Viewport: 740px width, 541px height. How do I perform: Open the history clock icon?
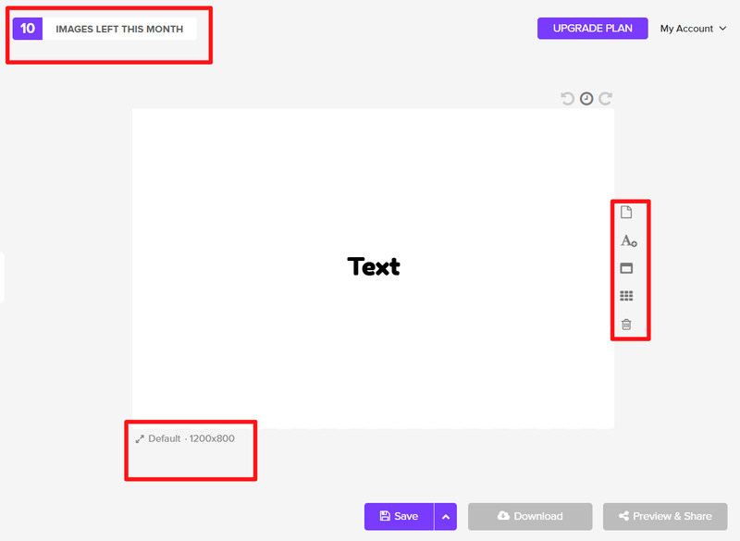coord(586,99)
